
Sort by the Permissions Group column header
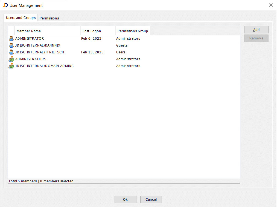coord(132,31)
